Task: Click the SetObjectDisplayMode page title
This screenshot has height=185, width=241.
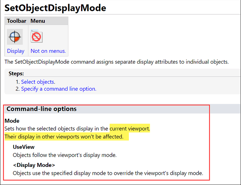Action: click(55, 8)
